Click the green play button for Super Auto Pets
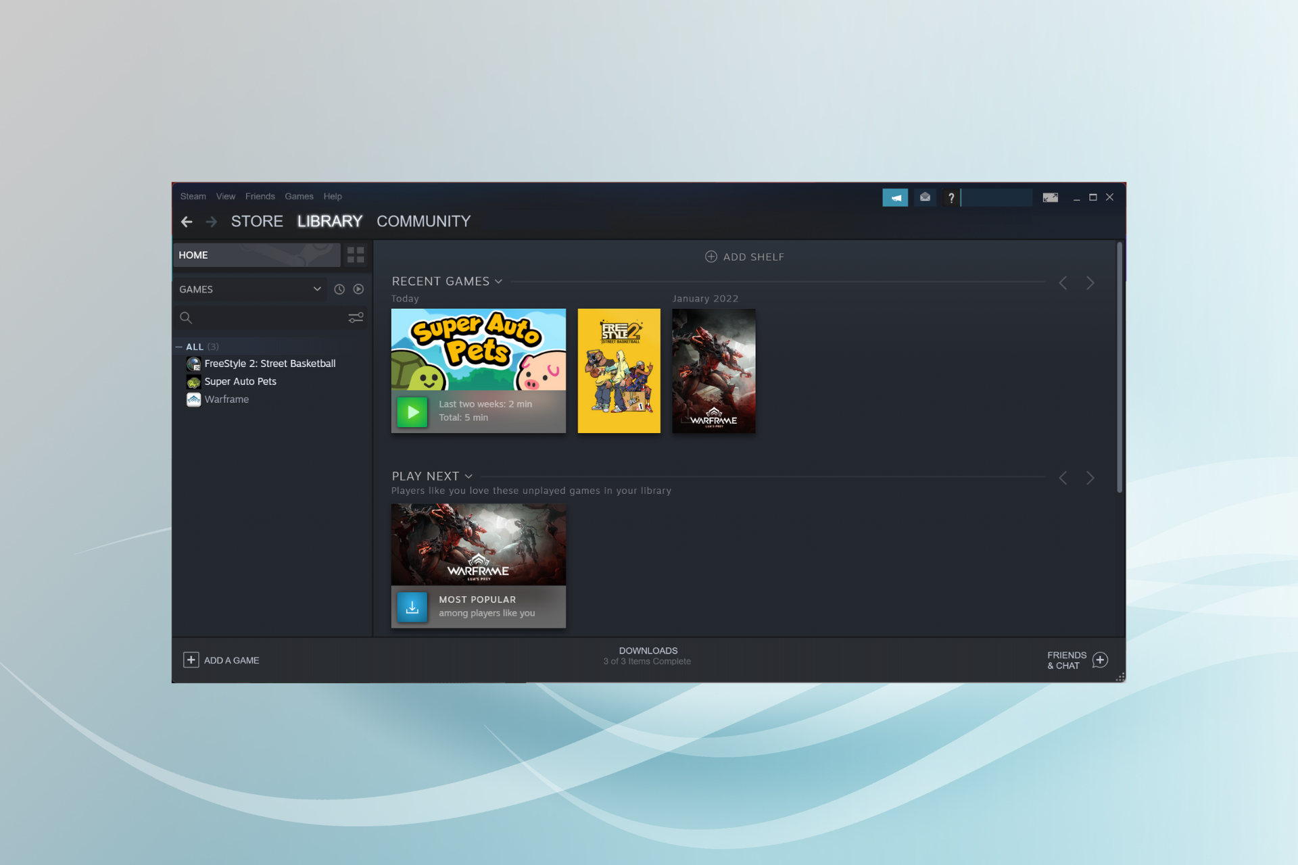 (412, 412)
